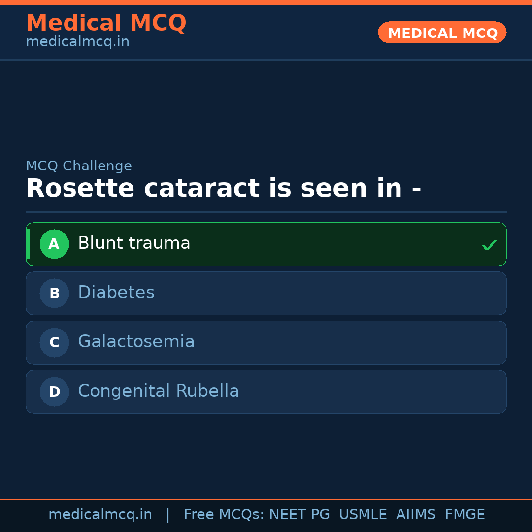
Task: Click the green A option circle
Action: coord(54,244)
